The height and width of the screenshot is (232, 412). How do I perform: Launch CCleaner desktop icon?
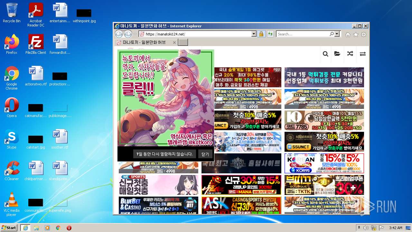pos(12,171)
